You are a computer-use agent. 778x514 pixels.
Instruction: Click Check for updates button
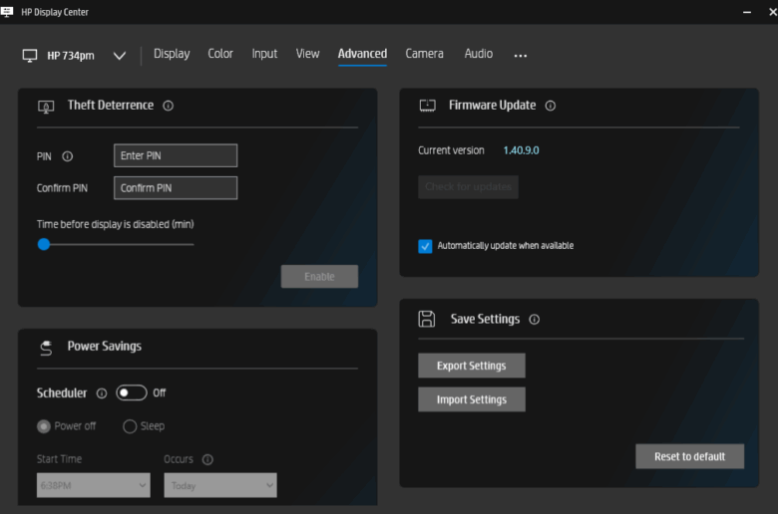[468, 187]
